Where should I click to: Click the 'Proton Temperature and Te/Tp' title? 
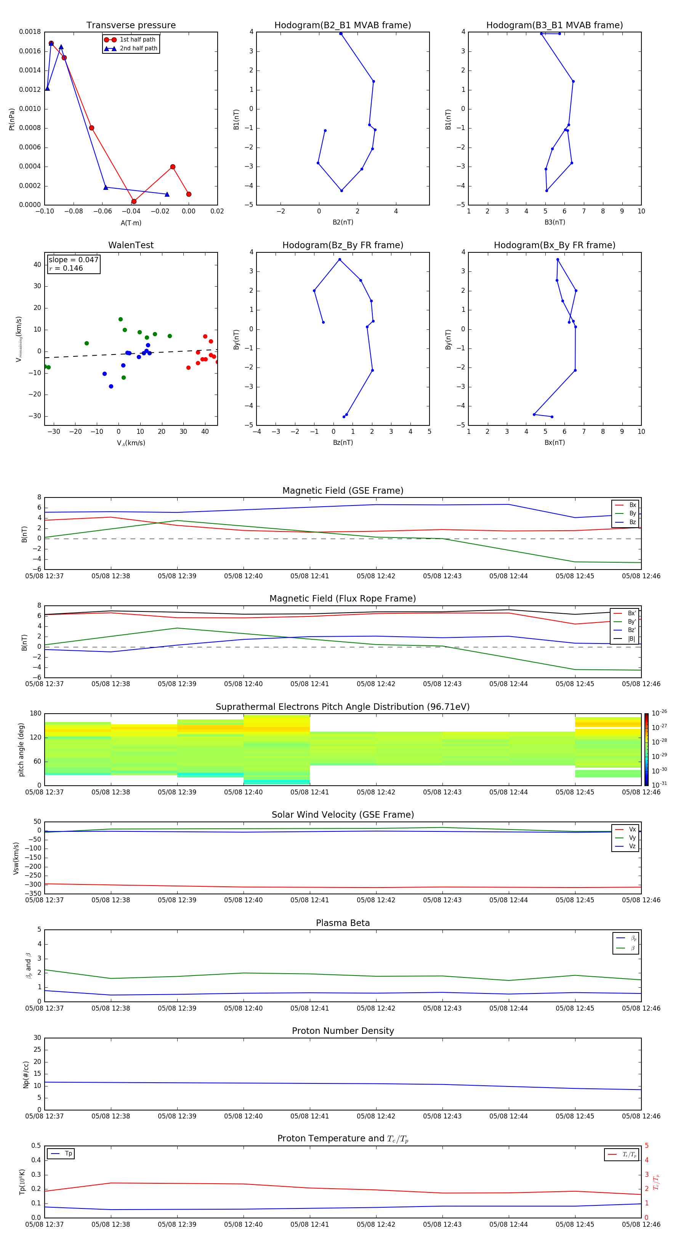tap(343, 1139)
